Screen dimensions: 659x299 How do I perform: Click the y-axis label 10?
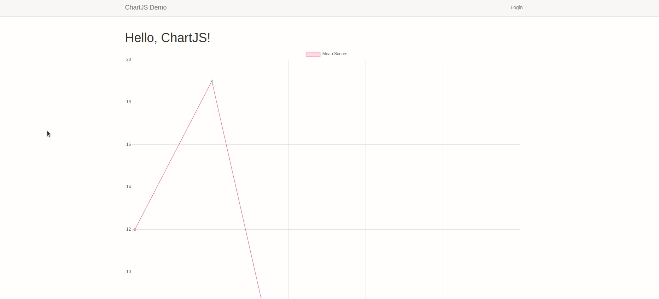pos(129,272)
